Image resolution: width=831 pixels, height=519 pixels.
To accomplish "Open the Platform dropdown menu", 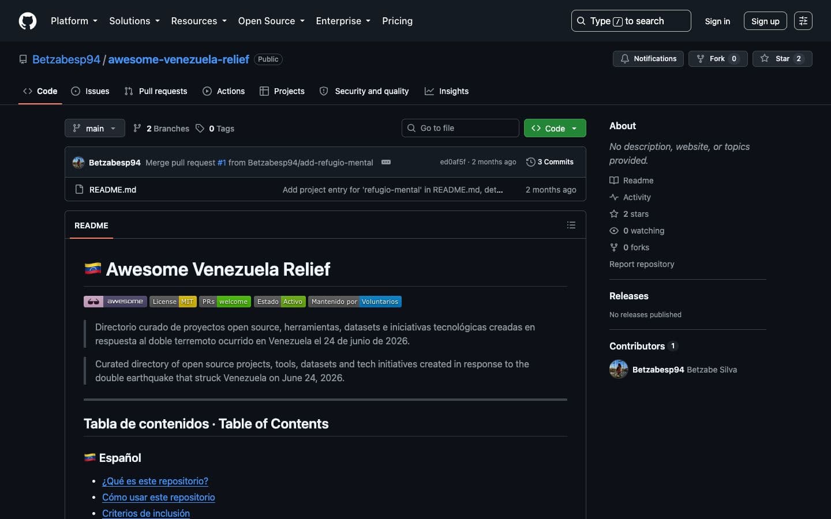I will click(x=74, y=21).
